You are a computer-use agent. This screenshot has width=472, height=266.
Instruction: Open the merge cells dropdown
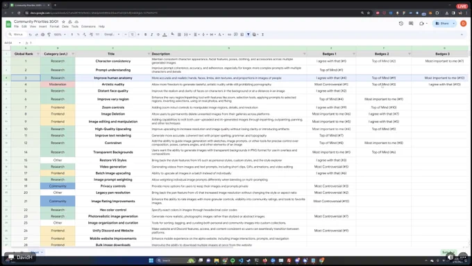pos(187,35)
